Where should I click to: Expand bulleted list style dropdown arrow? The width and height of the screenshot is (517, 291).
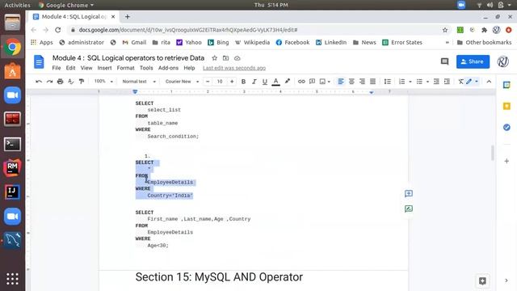point(427,82)
